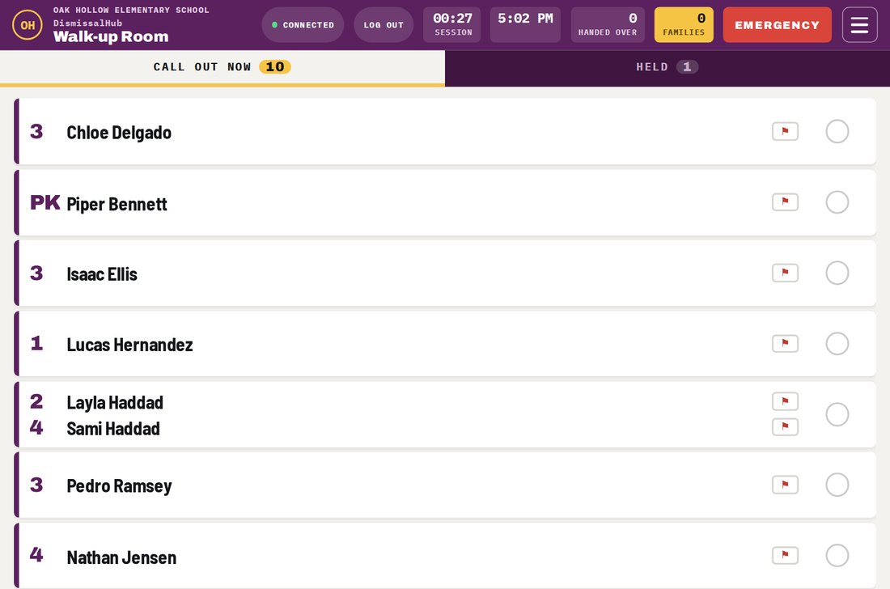The image size is (890, 589).
Task: Click the Log Out button
Action: pyautogui.click(x=384, y=25)
